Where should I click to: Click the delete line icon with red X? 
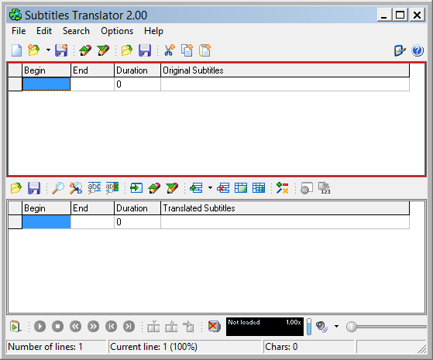223,188
